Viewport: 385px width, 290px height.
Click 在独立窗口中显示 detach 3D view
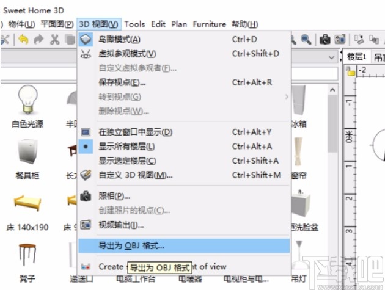[184, 132]
